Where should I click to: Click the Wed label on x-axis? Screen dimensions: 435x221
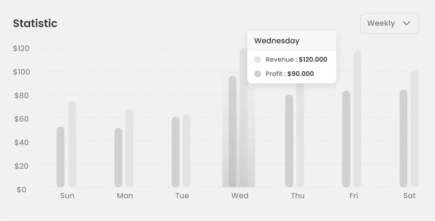point(240,196)
